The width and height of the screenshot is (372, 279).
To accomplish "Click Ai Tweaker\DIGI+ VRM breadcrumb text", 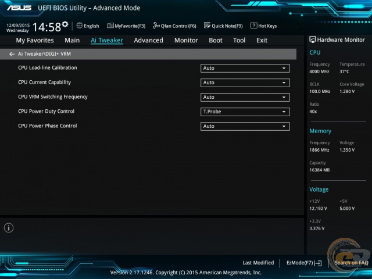I will [44, 54].
